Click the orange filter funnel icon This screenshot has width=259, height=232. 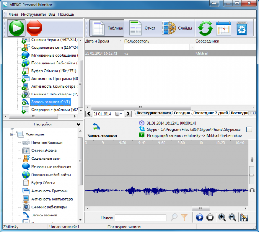coord(184,218)
